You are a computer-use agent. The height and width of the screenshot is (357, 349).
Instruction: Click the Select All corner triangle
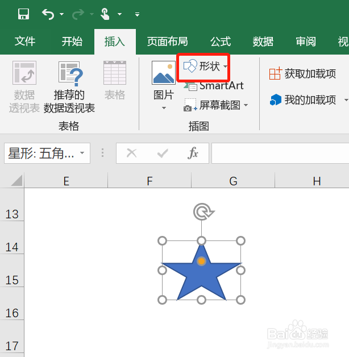[x=16, y=180]
